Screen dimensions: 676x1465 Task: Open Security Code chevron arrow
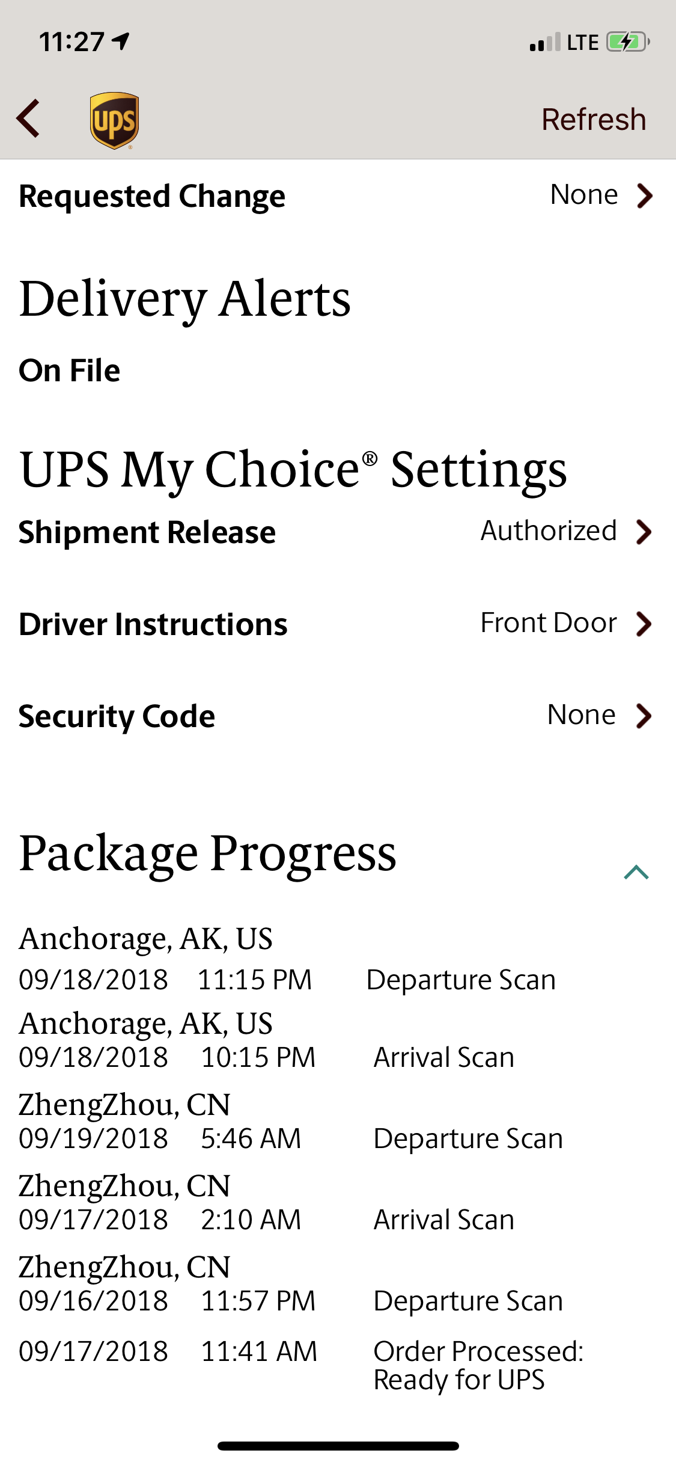(x=644, y=716)
